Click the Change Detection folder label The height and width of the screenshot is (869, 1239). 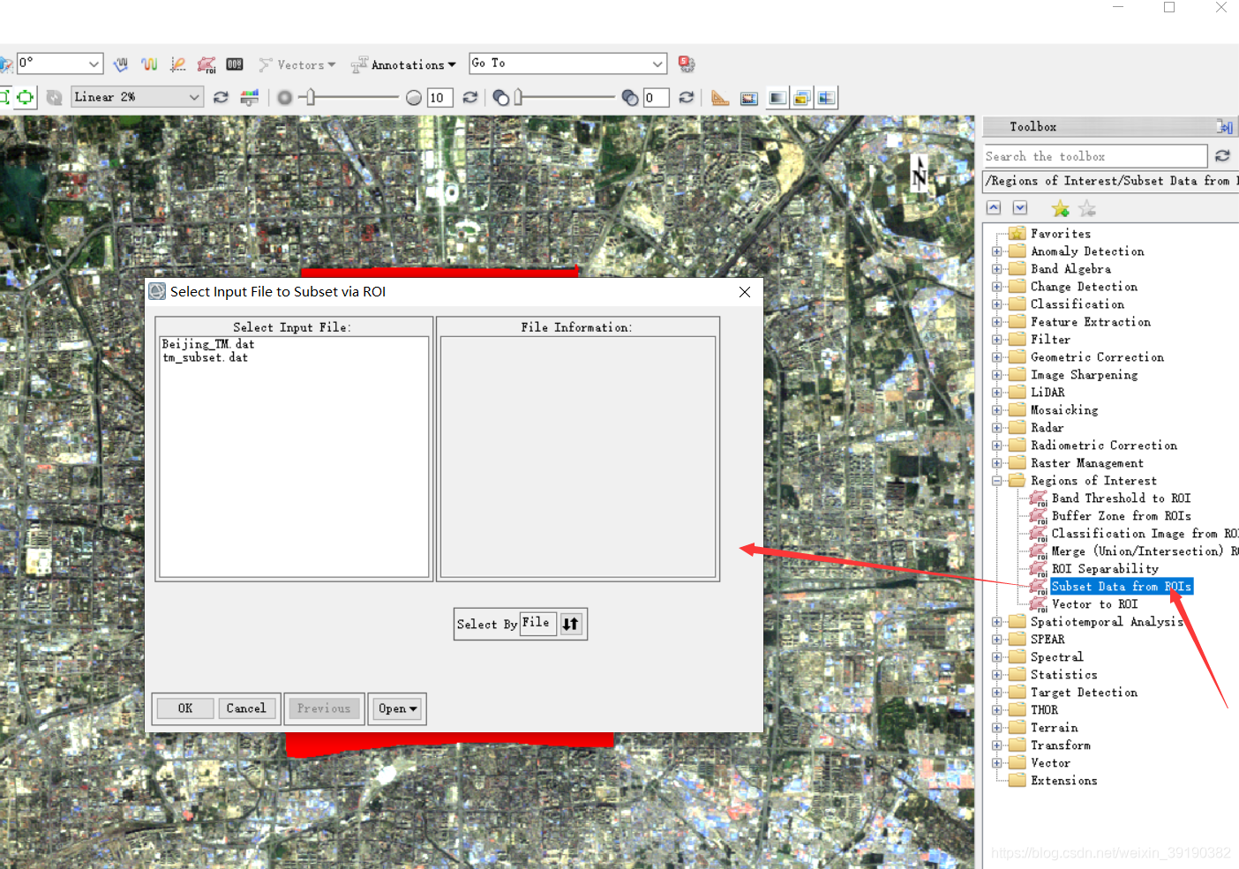(x=1084, y=287)
